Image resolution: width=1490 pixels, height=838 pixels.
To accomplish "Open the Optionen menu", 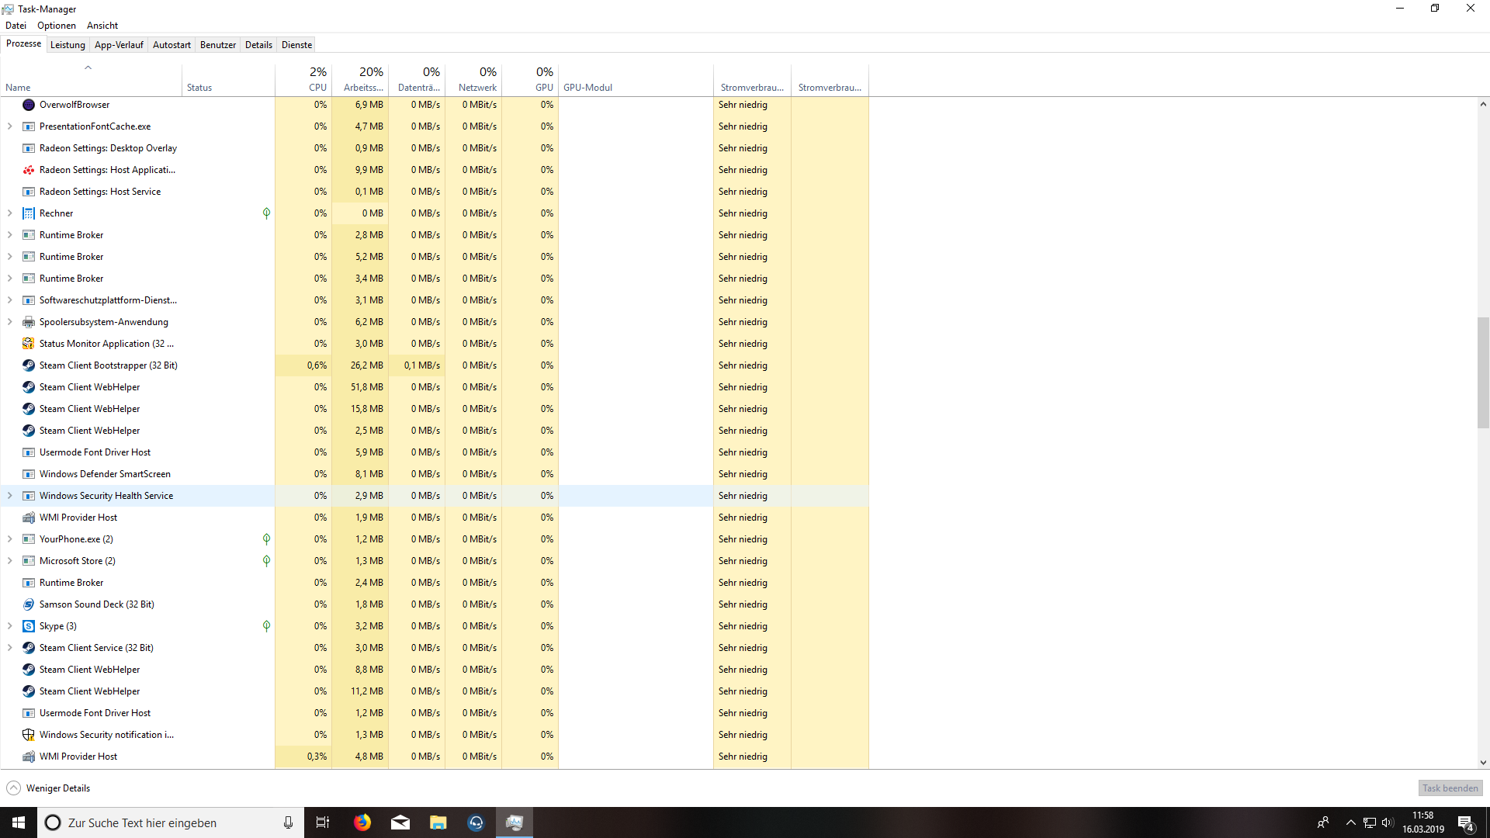I will coord(57,26).
